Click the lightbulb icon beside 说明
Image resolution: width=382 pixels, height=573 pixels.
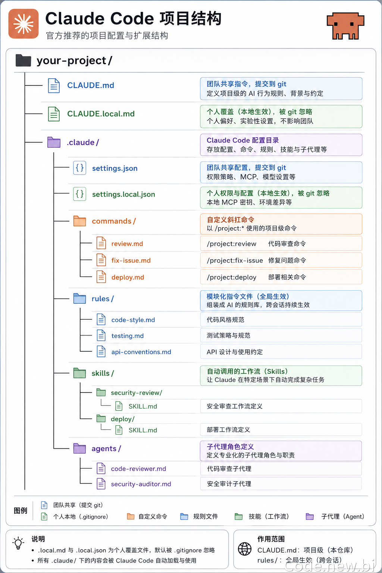pos(18,543)
